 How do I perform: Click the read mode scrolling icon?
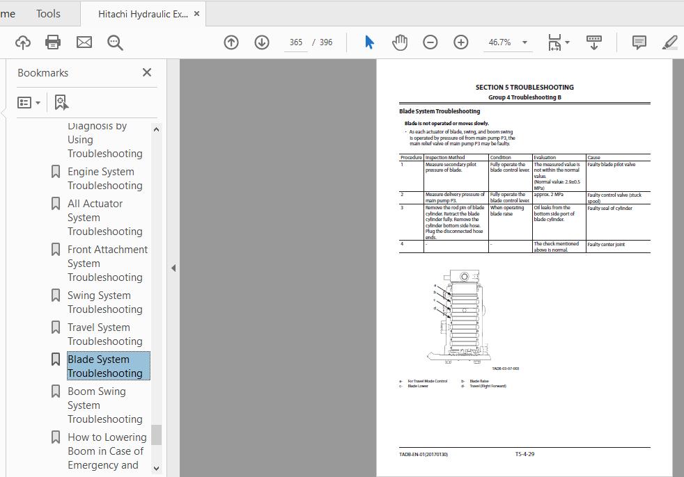coord(593,42)
